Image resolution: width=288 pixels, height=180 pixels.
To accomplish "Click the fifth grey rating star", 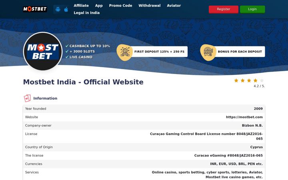I will 262,80.
